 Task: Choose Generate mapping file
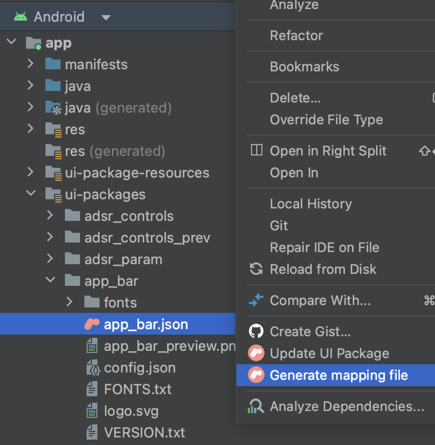(336, 375)
